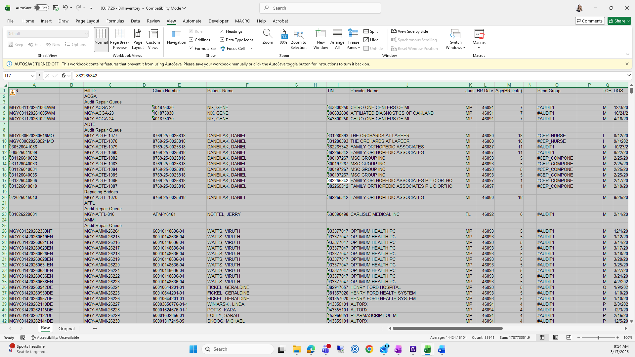635x357 pixels.
Task: Click the AutoSave instructions link in yellow bar
Action: coord(216,64)
